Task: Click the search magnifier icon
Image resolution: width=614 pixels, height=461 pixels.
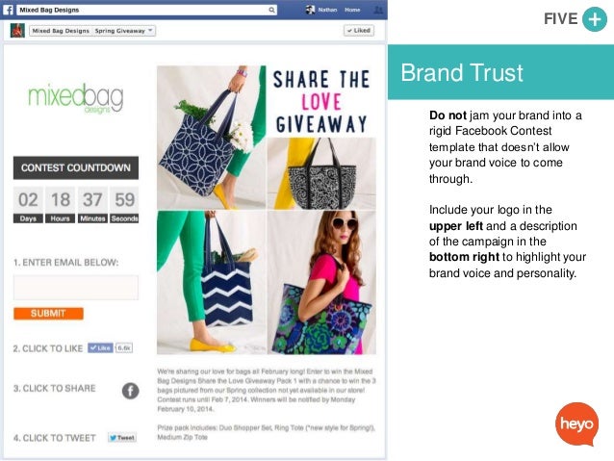Action: [x=271, y=10]
